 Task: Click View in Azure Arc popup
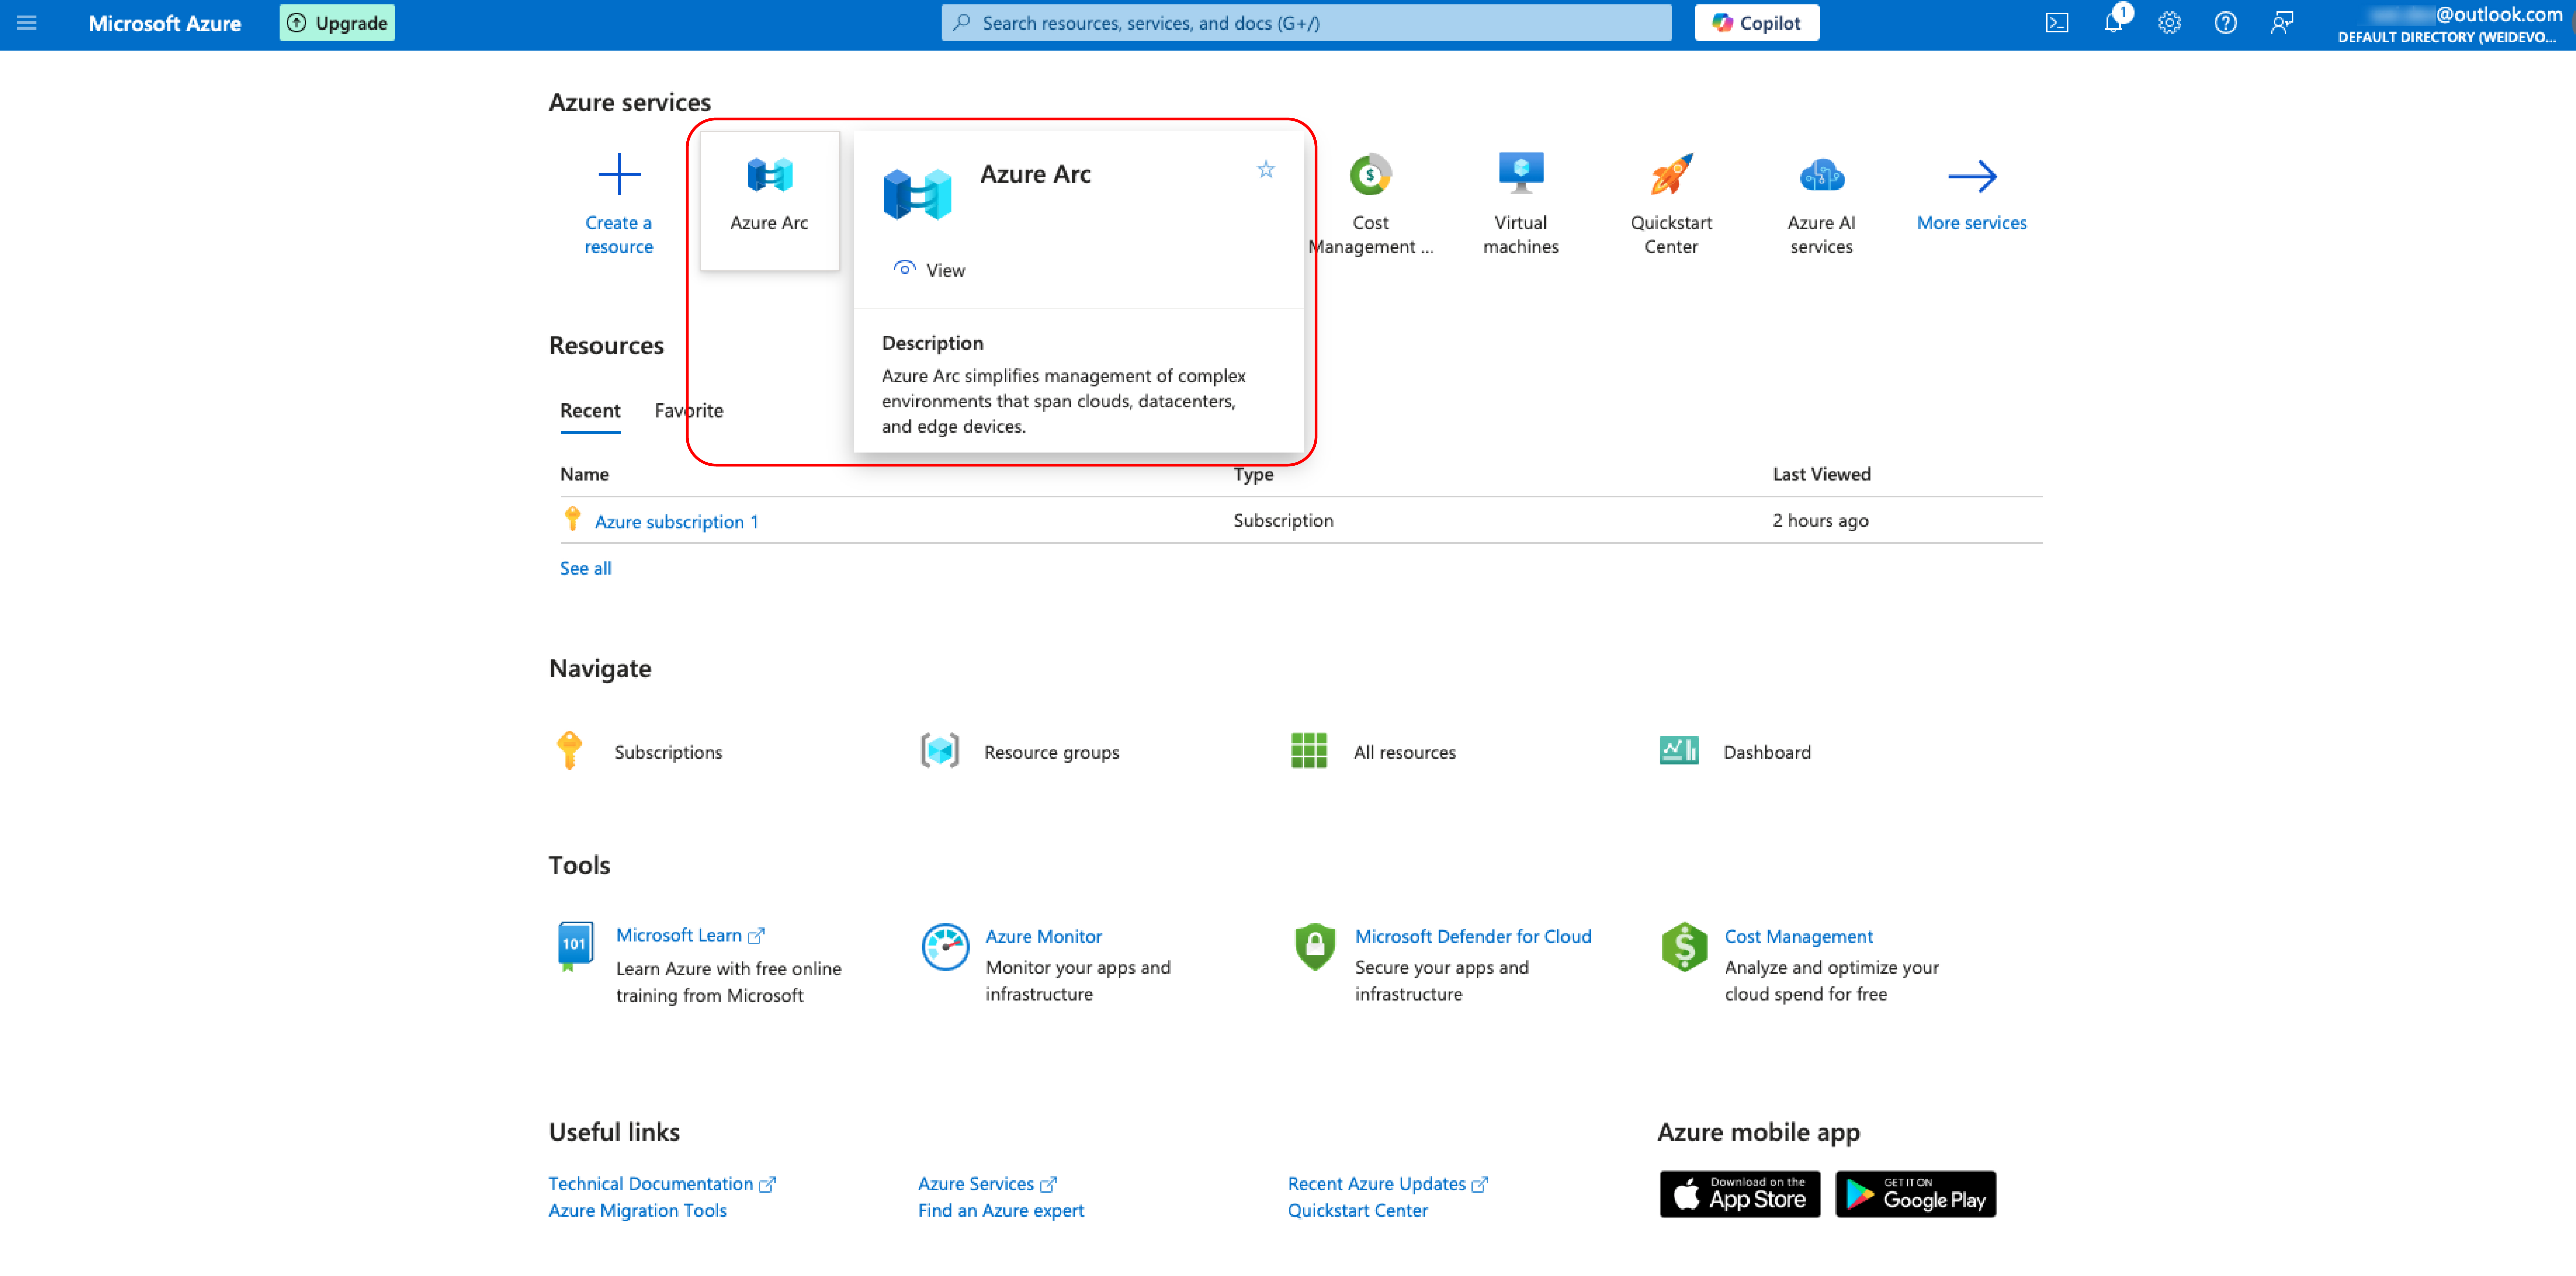[930, 270]
